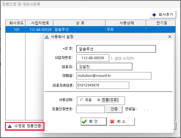Click 112-88-00539 cell in the table row
Image resolution: width=181 pixels, height=138 pixels.
pyautogui.click(x=39, y=29)
